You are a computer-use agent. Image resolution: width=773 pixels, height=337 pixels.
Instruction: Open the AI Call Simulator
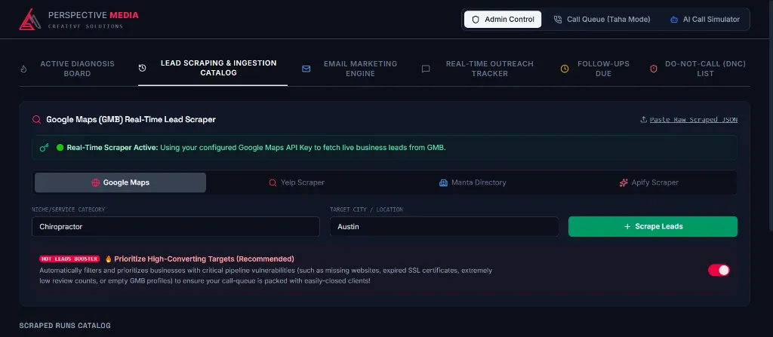[705, 20]
